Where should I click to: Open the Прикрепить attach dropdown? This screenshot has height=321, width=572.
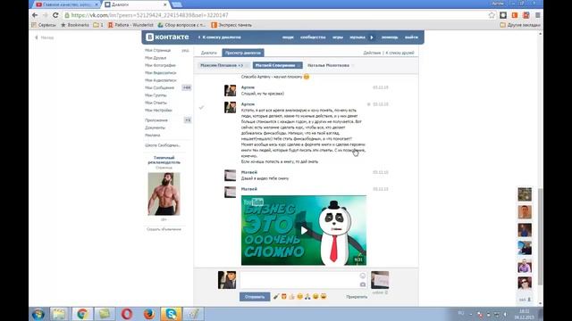coord(357,297)
